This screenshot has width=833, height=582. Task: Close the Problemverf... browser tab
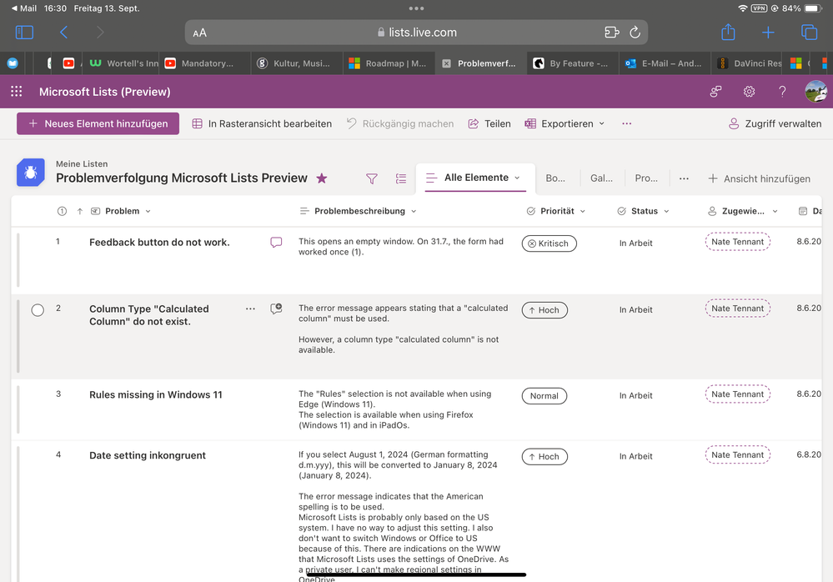pos(447,63)
